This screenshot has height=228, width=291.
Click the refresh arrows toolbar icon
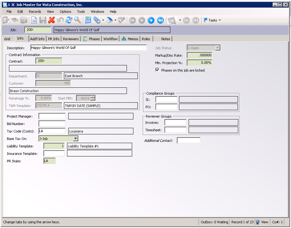pos(69,20)
